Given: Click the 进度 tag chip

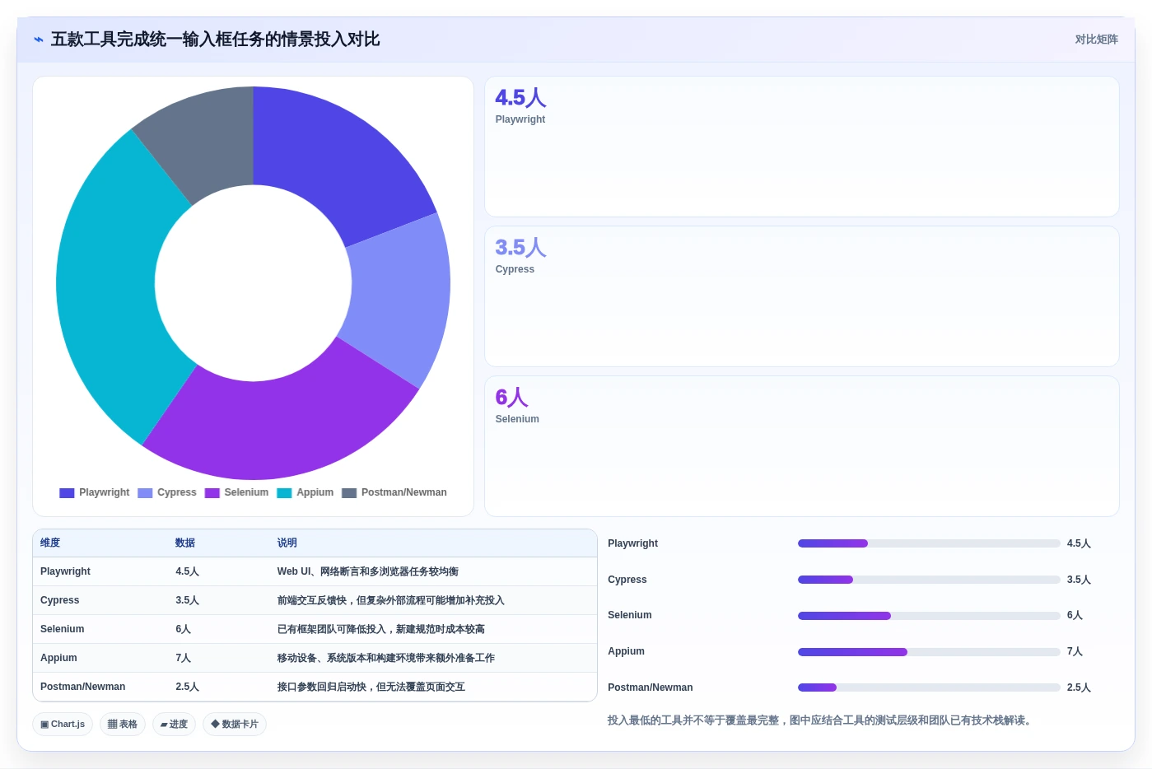Looking at the screenshot, I should 174,725.
